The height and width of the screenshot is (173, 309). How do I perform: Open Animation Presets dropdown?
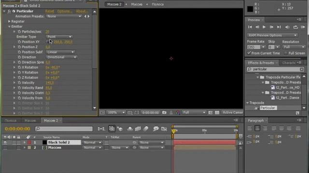point(64,16)
